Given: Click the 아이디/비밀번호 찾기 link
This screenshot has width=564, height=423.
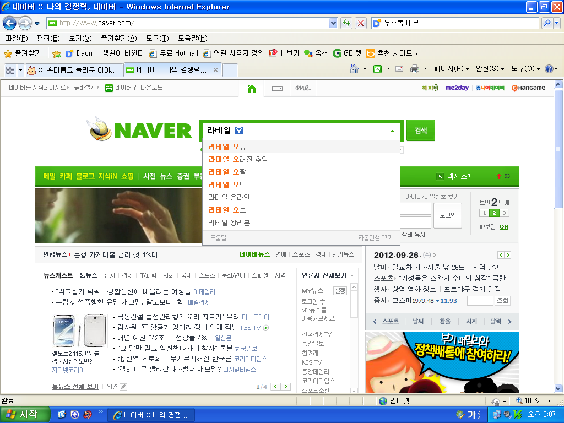Looking at the screenshot, I should 432,197.
